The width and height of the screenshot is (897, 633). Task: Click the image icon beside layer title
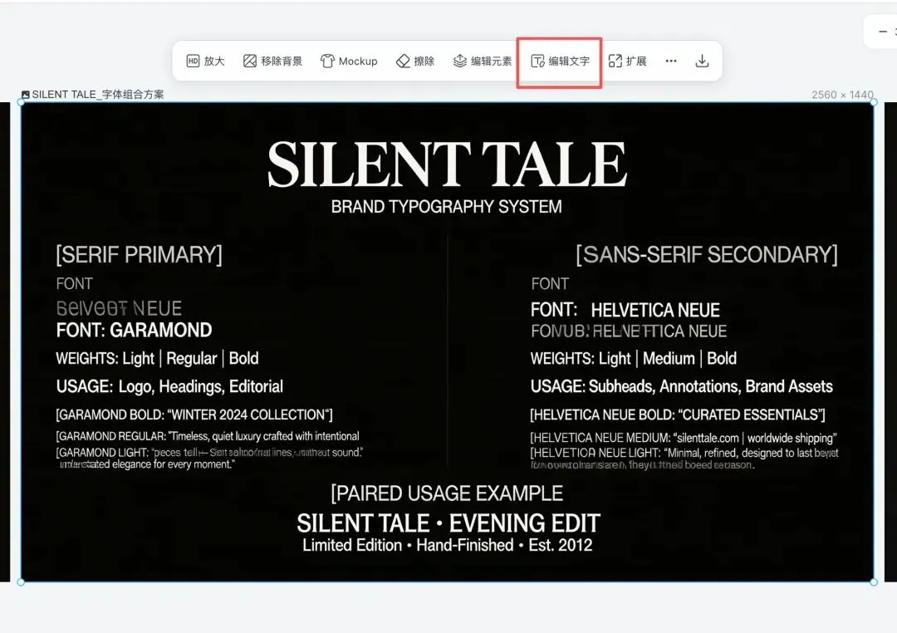point(25,95)
